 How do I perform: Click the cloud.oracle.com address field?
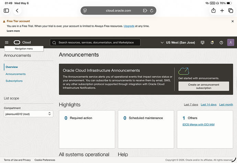coord(118,11)
